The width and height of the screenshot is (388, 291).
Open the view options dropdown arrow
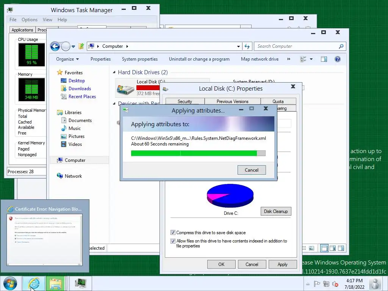click(311, 59)
